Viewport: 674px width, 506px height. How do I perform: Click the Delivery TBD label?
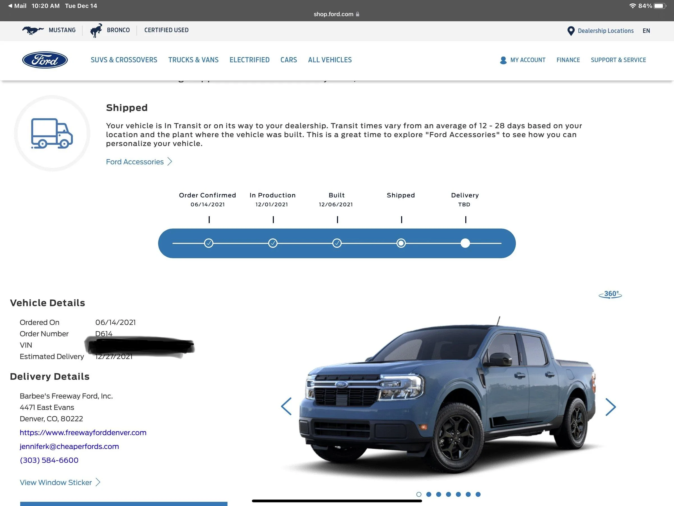pos(464,205)
